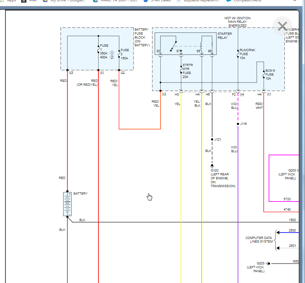
Task: Open the Compass/CARS bookmark
Action: click(x=244, y=1)
